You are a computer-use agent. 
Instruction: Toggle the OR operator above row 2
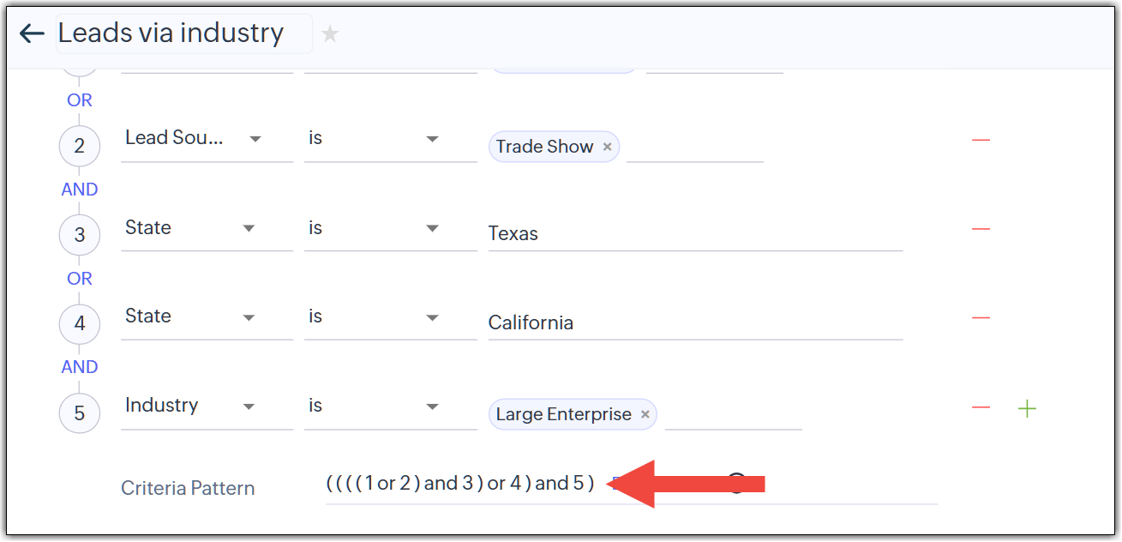pos(80,100)
